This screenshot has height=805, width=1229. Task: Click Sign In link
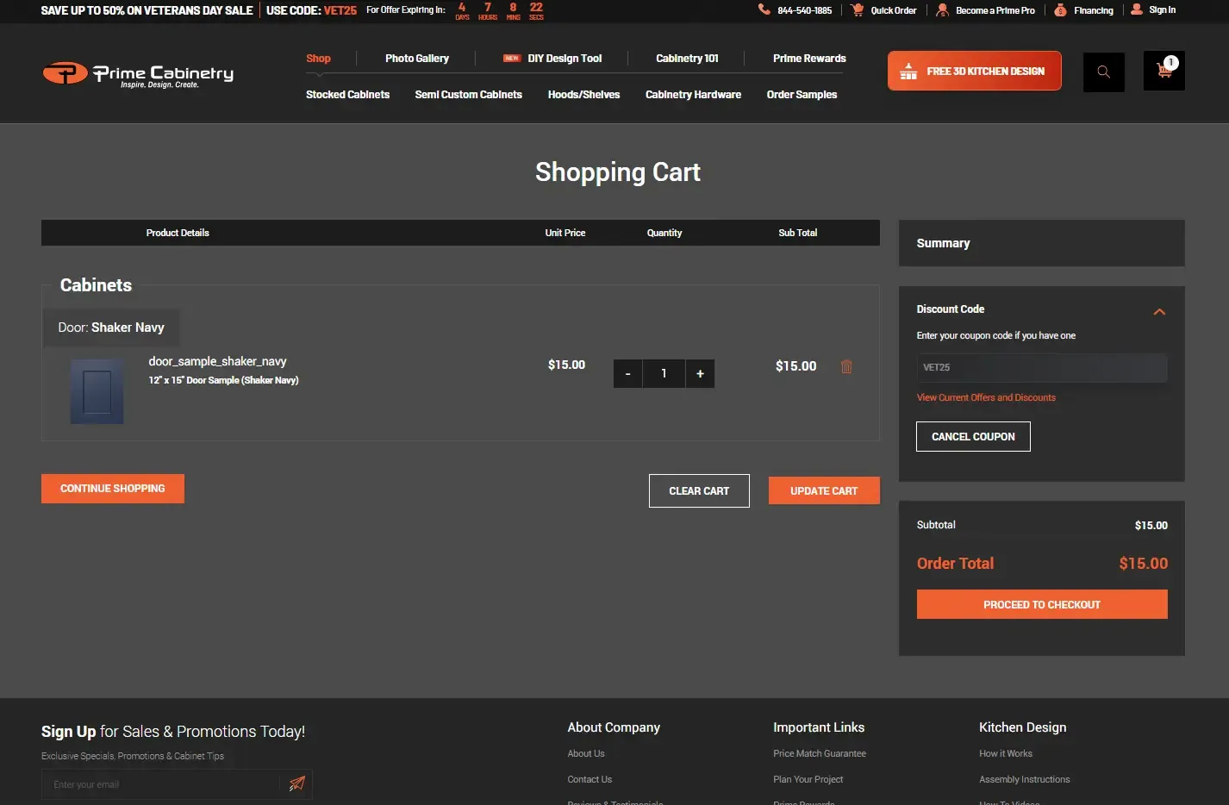(x=1162, y=10)
